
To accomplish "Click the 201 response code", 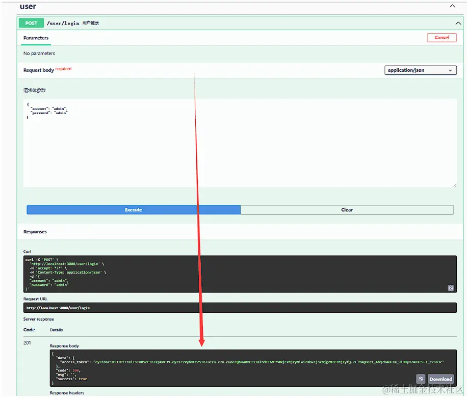I will (x=27, y=342).
